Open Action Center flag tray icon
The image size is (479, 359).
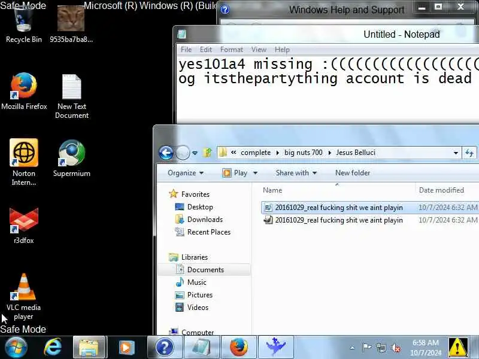[366, 348]
